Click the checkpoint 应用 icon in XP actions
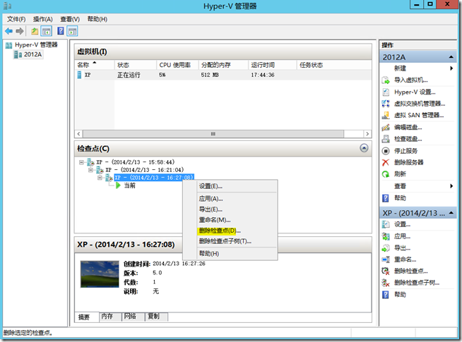The width and height of the screenshot is (462, 342). pyautogui.click(x=386, y=236)
